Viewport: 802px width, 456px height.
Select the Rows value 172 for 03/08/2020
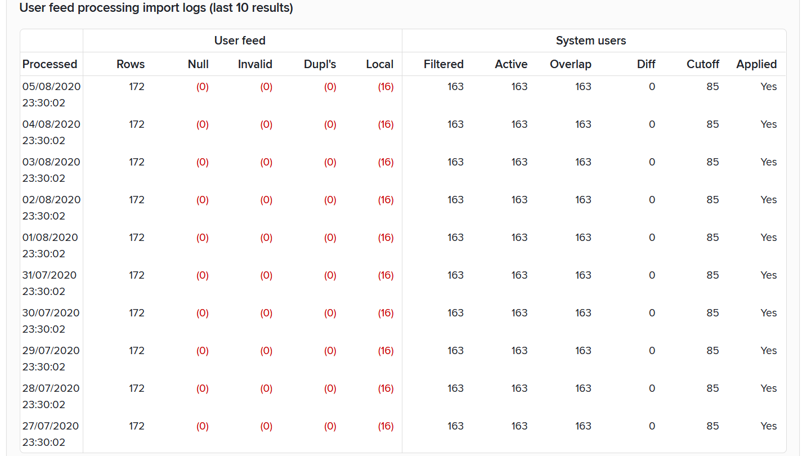click(137, 162)
